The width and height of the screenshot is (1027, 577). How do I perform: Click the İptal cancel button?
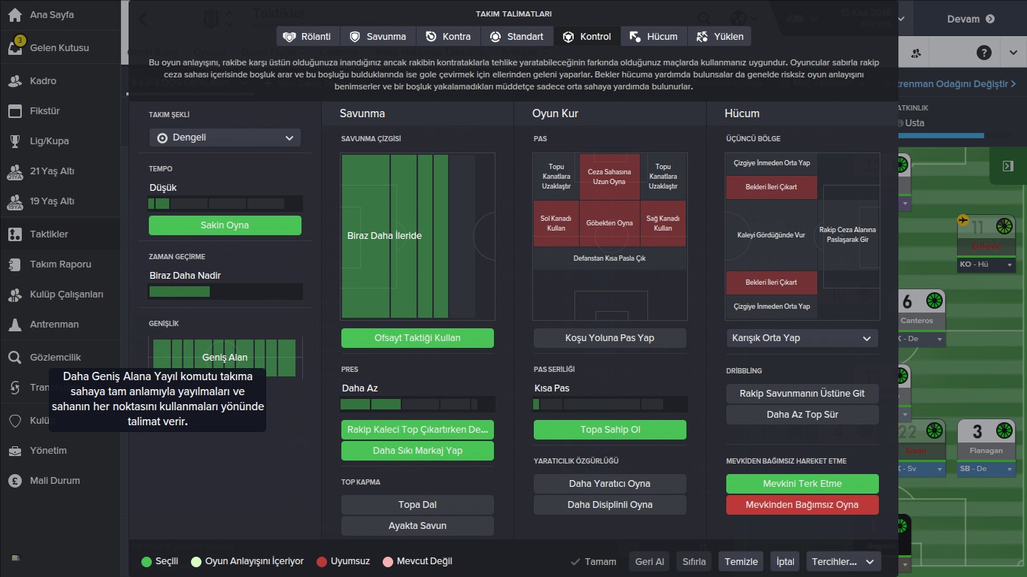(x=785, y=561)
